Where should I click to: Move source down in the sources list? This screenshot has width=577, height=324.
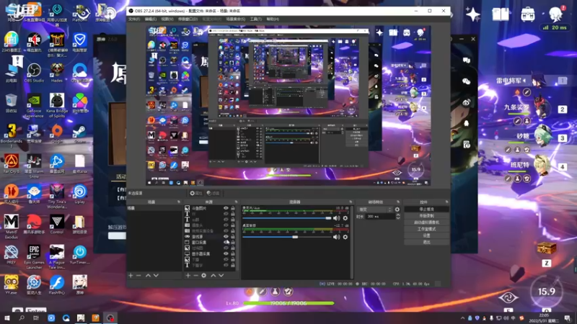221,275
